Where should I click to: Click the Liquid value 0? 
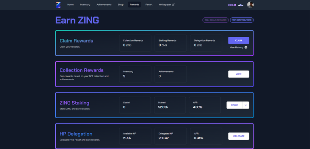(124, 107)
